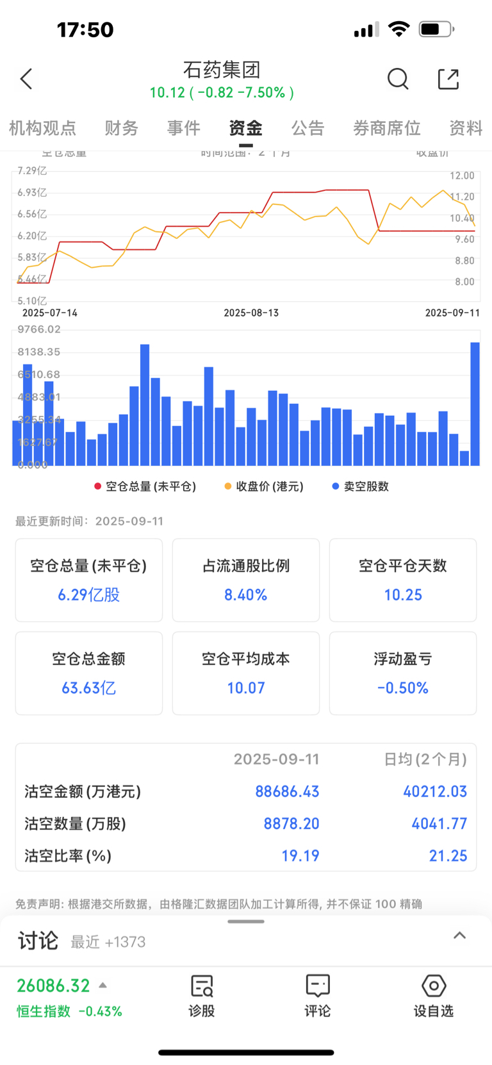
Task: Tap the 石药集团 stock title
Action: coord(222,69)
